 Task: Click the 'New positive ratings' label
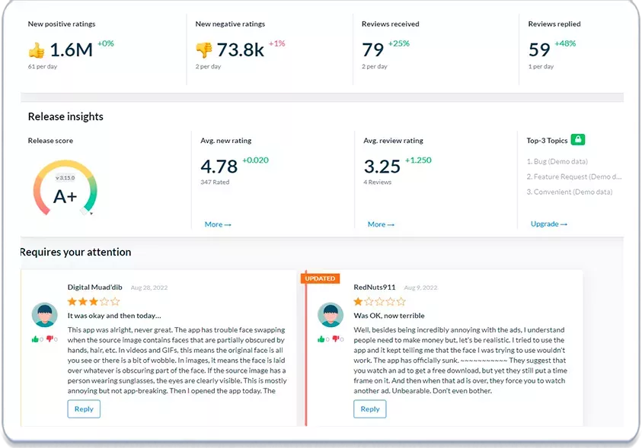pos(62,24)
